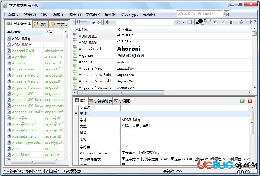Click the preview size slider handle
The height and width of the screenshot is (176, 260).
pos(79,22)
